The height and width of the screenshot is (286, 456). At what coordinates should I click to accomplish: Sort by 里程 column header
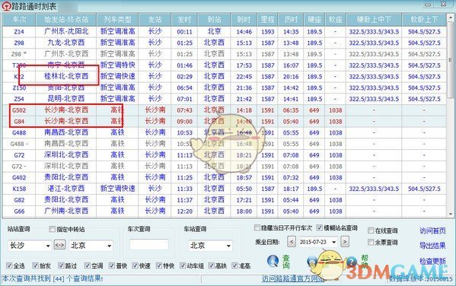[x=267, y=20]
